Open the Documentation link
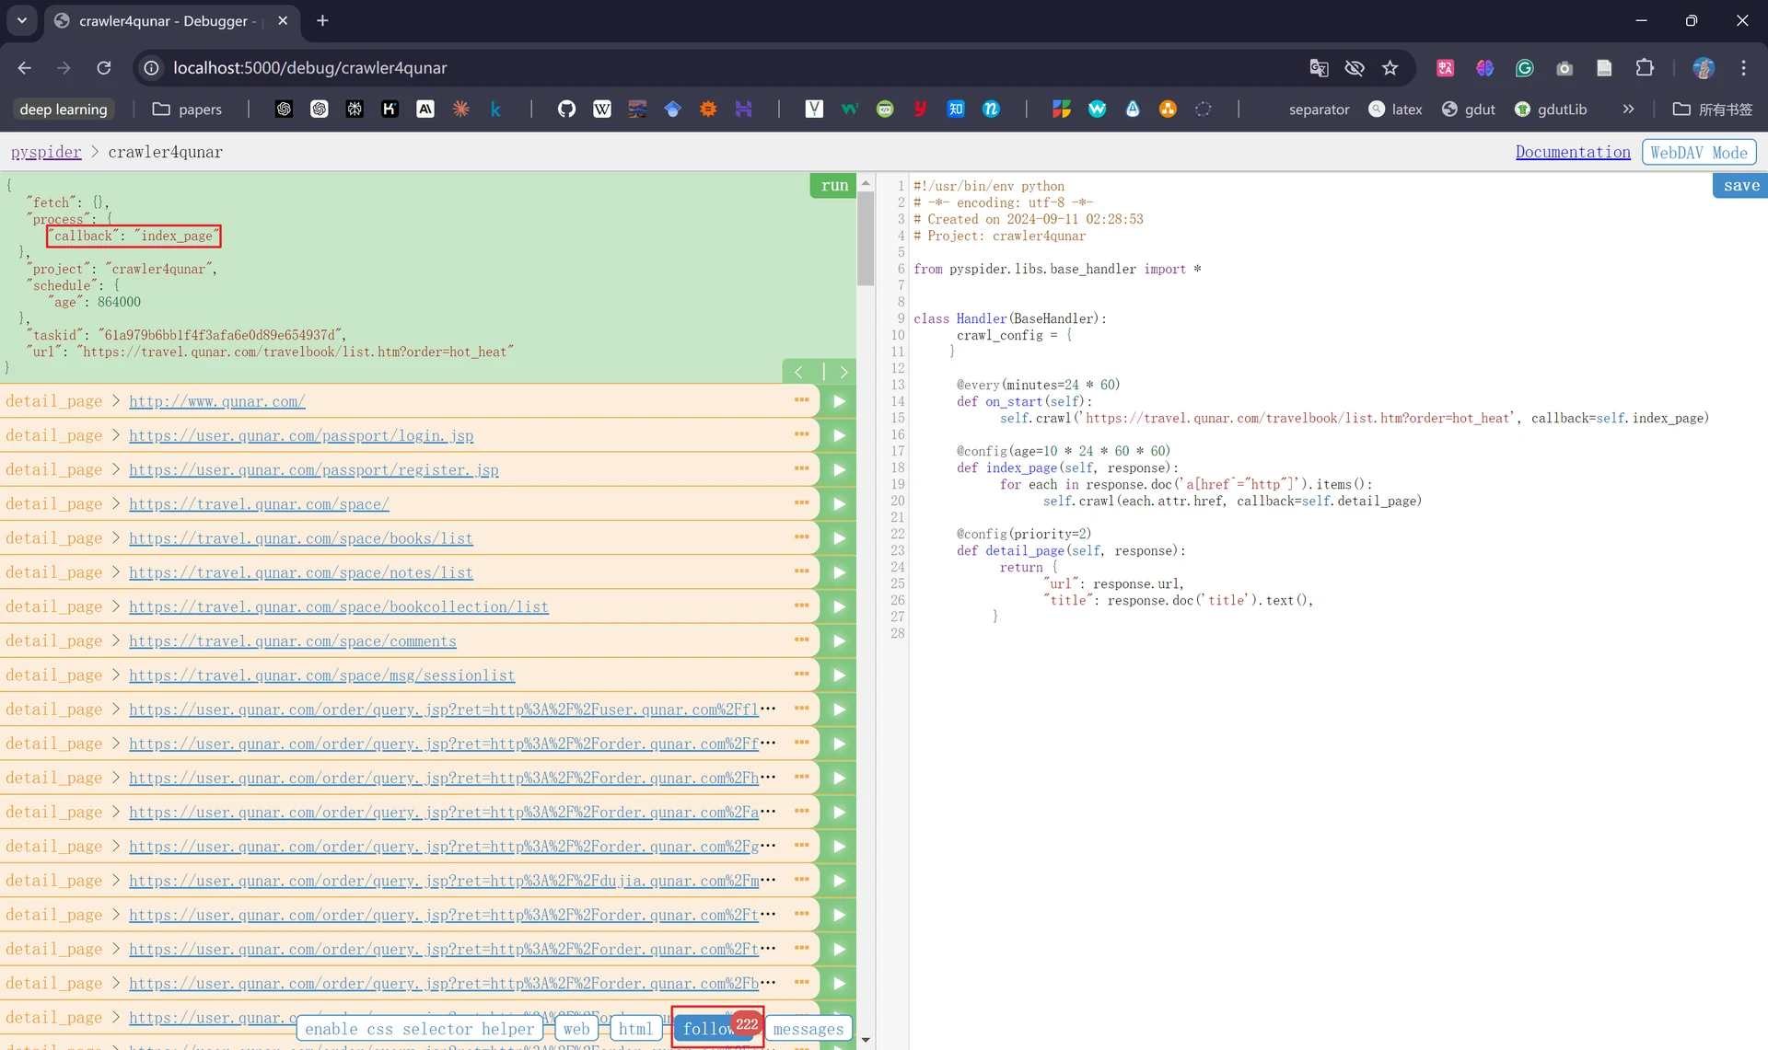Image resolution: width=1768 pixels, height=1050 pixels. (1573, 152)
